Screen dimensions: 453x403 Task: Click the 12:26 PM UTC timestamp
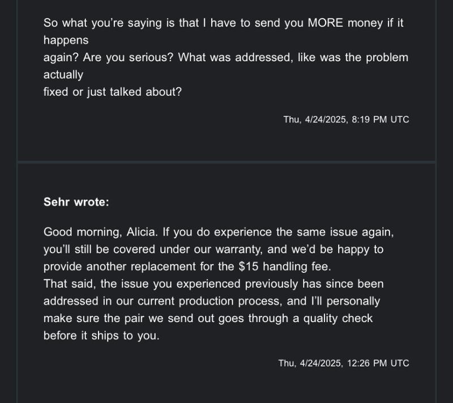tap(343, 363)
